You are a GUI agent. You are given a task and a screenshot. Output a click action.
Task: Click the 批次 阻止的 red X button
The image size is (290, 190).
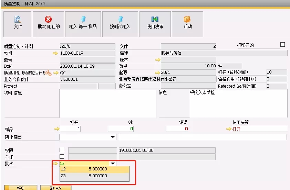point(48,24)
